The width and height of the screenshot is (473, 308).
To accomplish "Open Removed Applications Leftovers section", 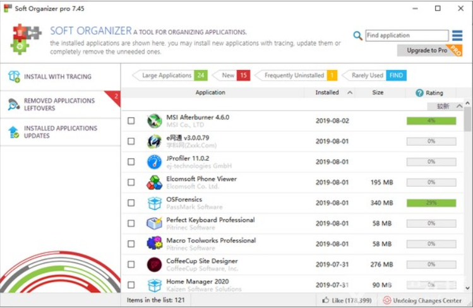I will [61, 104].
